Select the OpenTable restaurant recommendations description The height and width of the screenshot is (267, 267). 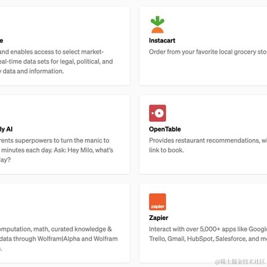pos(208,145)
